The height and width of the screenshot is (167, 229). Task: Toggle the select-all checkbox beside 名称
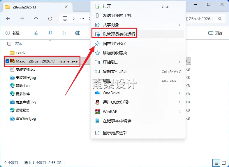coord(9,44)
